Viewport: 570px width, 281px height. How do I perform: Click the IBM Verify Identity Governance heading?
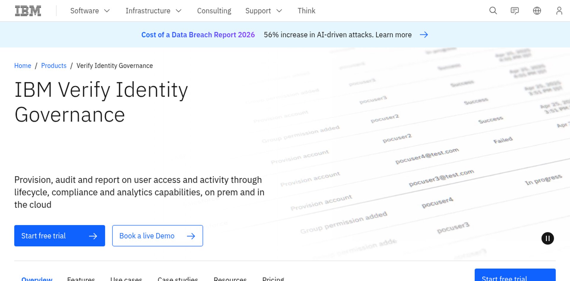pyautogui.click(x=101, y=102)
